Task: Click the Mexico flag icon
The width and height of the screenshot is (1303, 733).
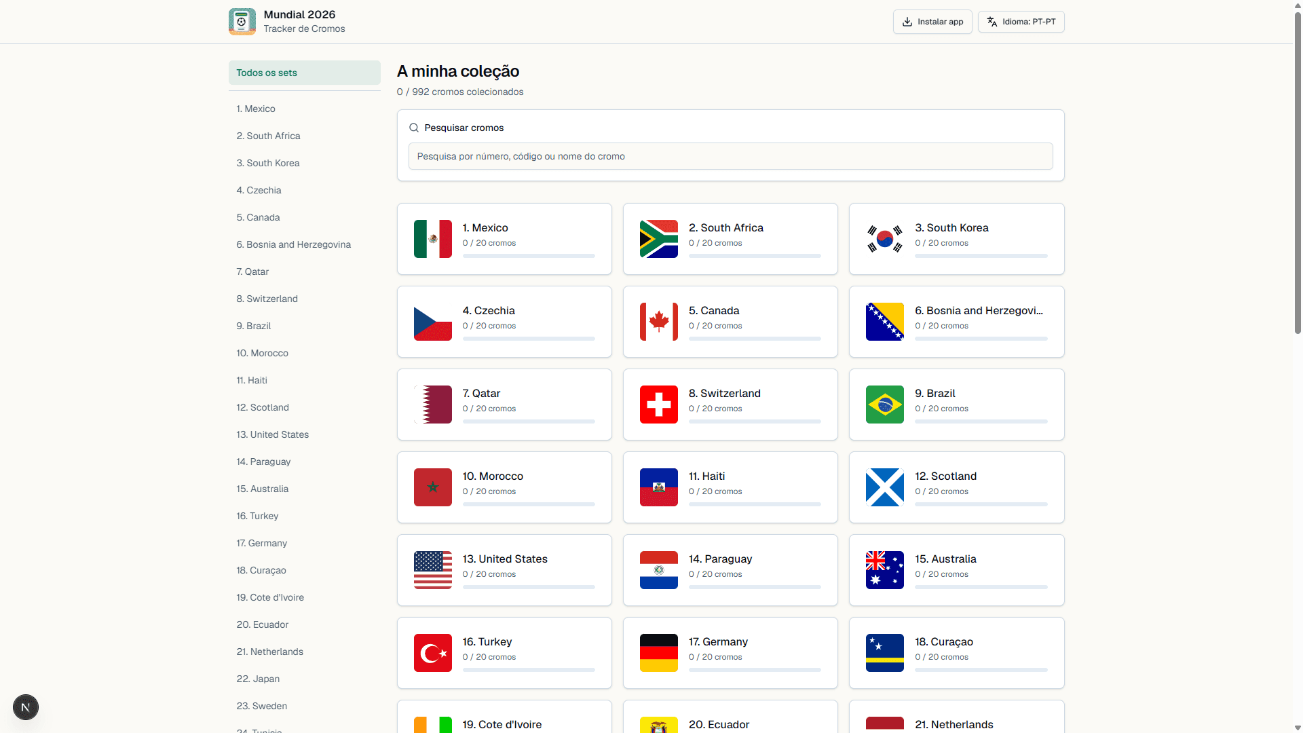Action: coord(433,239)
